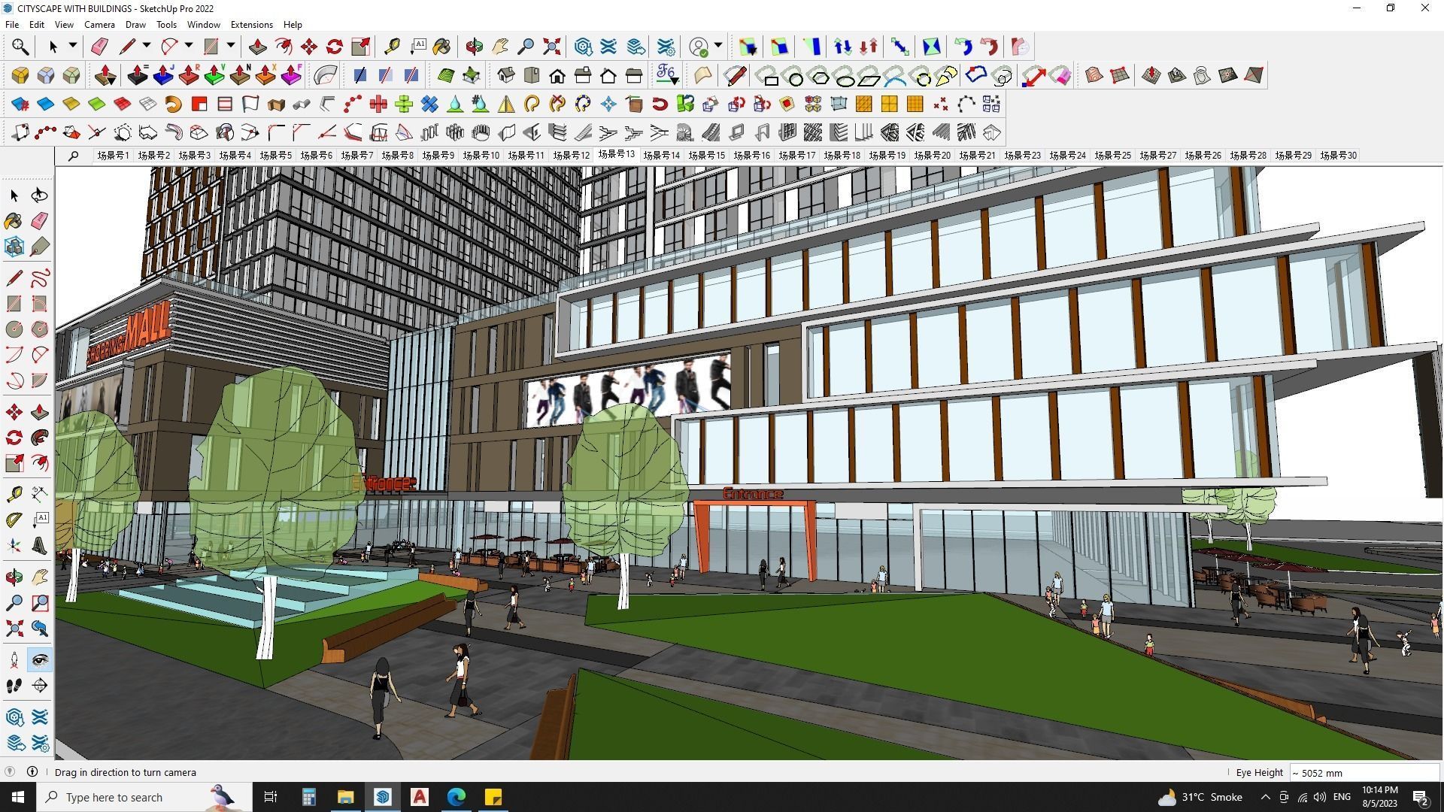The width and height of the screenshot is (1444, 812).
Task: Open the Camera menu
Action: pos(99,24)
